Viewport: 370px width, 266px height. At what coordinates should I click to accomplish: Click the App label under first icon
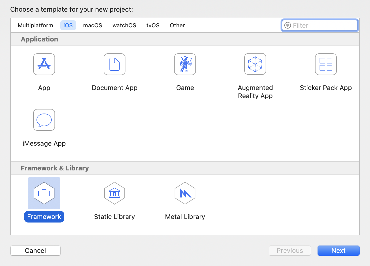point(44,88)
